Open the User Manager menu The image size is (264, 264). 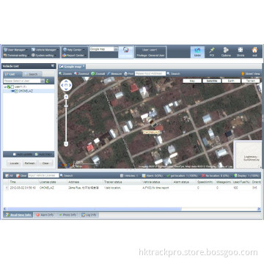pos(16,49)
